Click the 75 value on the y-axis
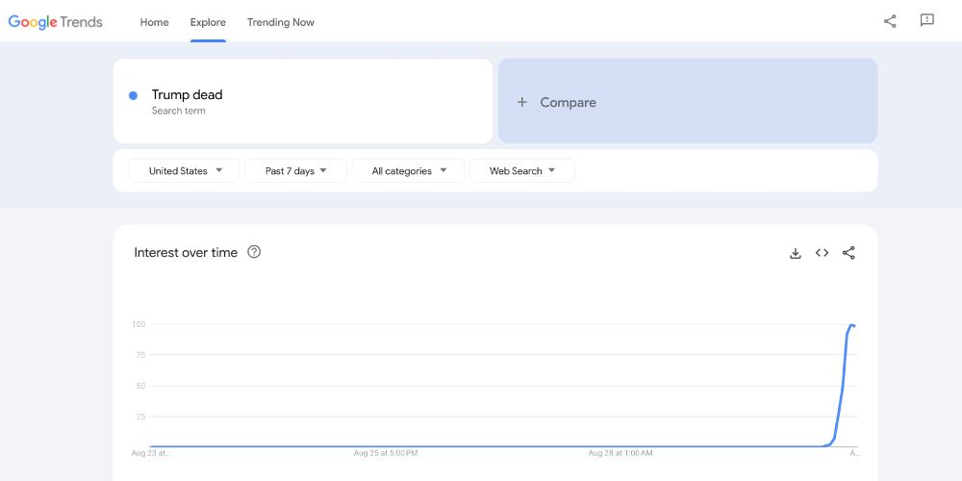The width and height of the screenshot is (962, 481). click(x=139, y=355)
